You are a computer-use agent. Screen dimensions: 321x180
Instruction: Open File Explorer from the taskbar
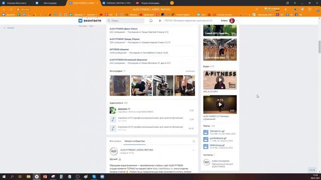[29, 176]
